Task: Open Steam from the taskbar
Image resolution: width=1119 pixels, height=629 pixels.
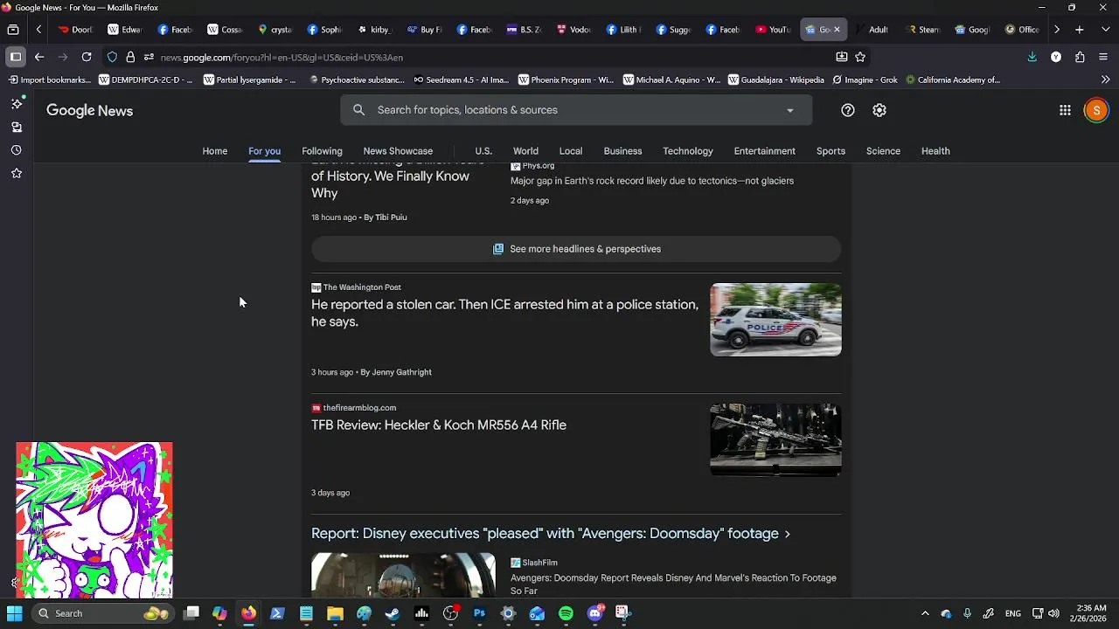Action: coord(393,613)
